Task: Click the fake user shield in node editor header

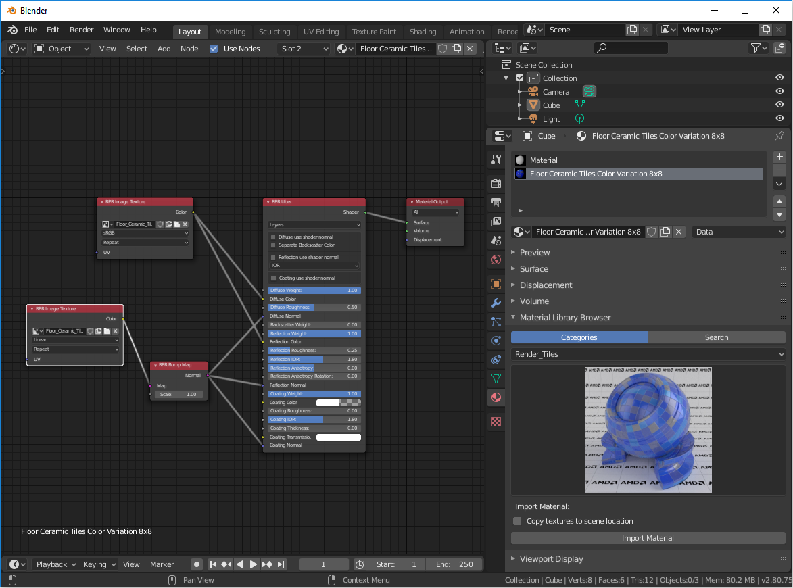Action: [x=443, y=49]
